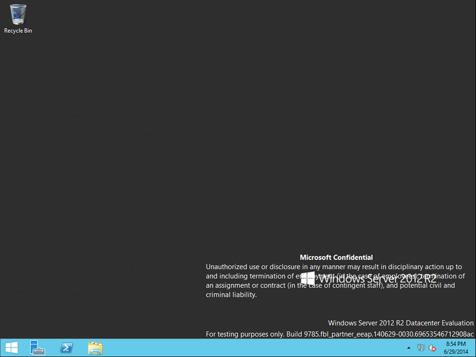Open the clock showing 8:54 PM

[456, 348]
